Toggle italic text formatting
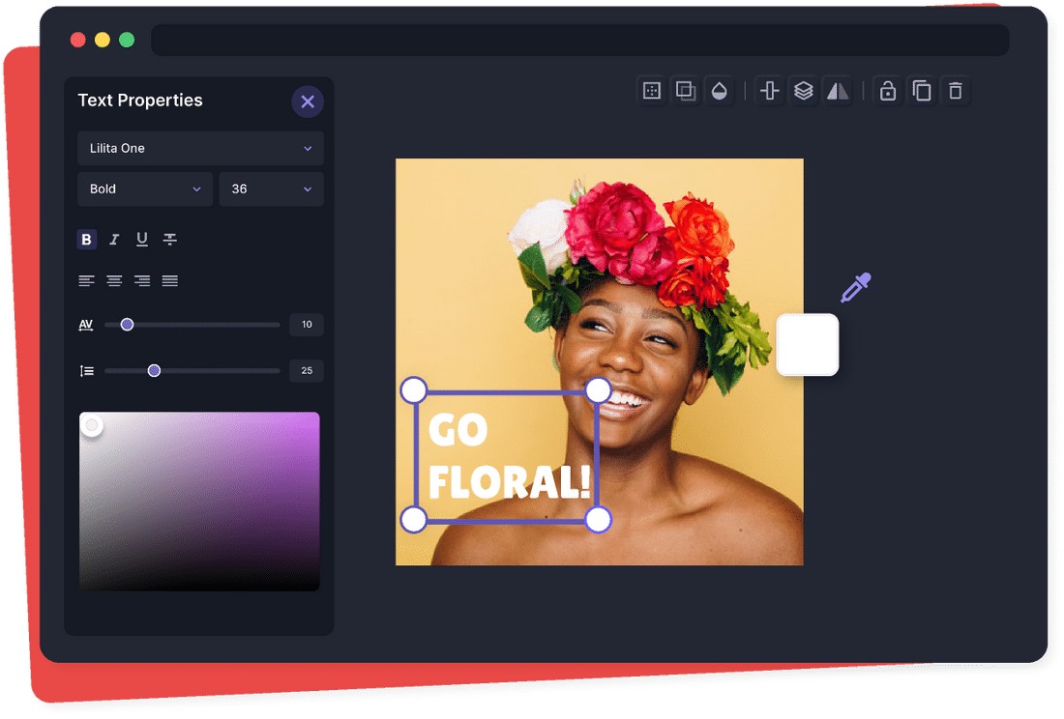Image resolution: width=1064 pixels, height=719 pixels. pos(114,240)
